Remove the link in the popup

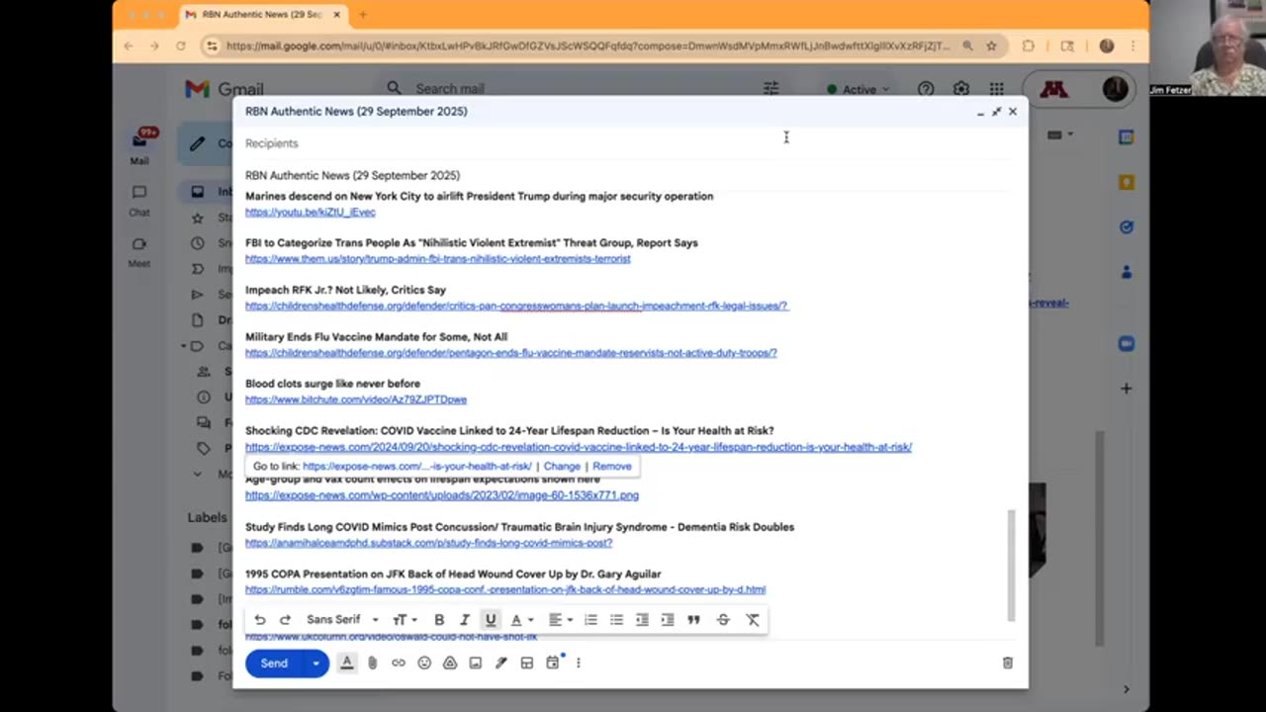(612, 466)
